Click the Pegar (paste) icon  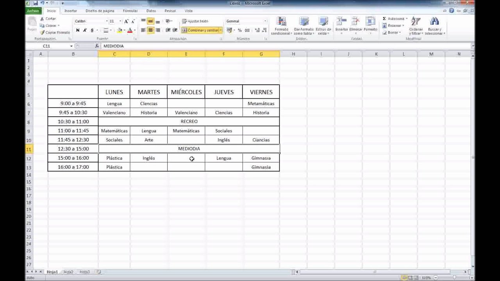click(x=32, y=22)
